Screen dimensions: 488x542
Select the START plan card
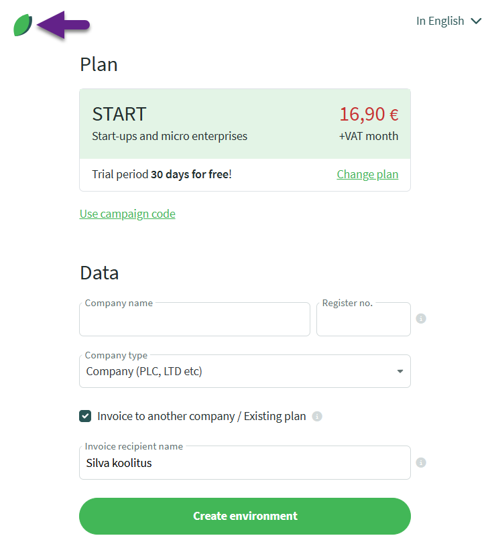(201, 125)
